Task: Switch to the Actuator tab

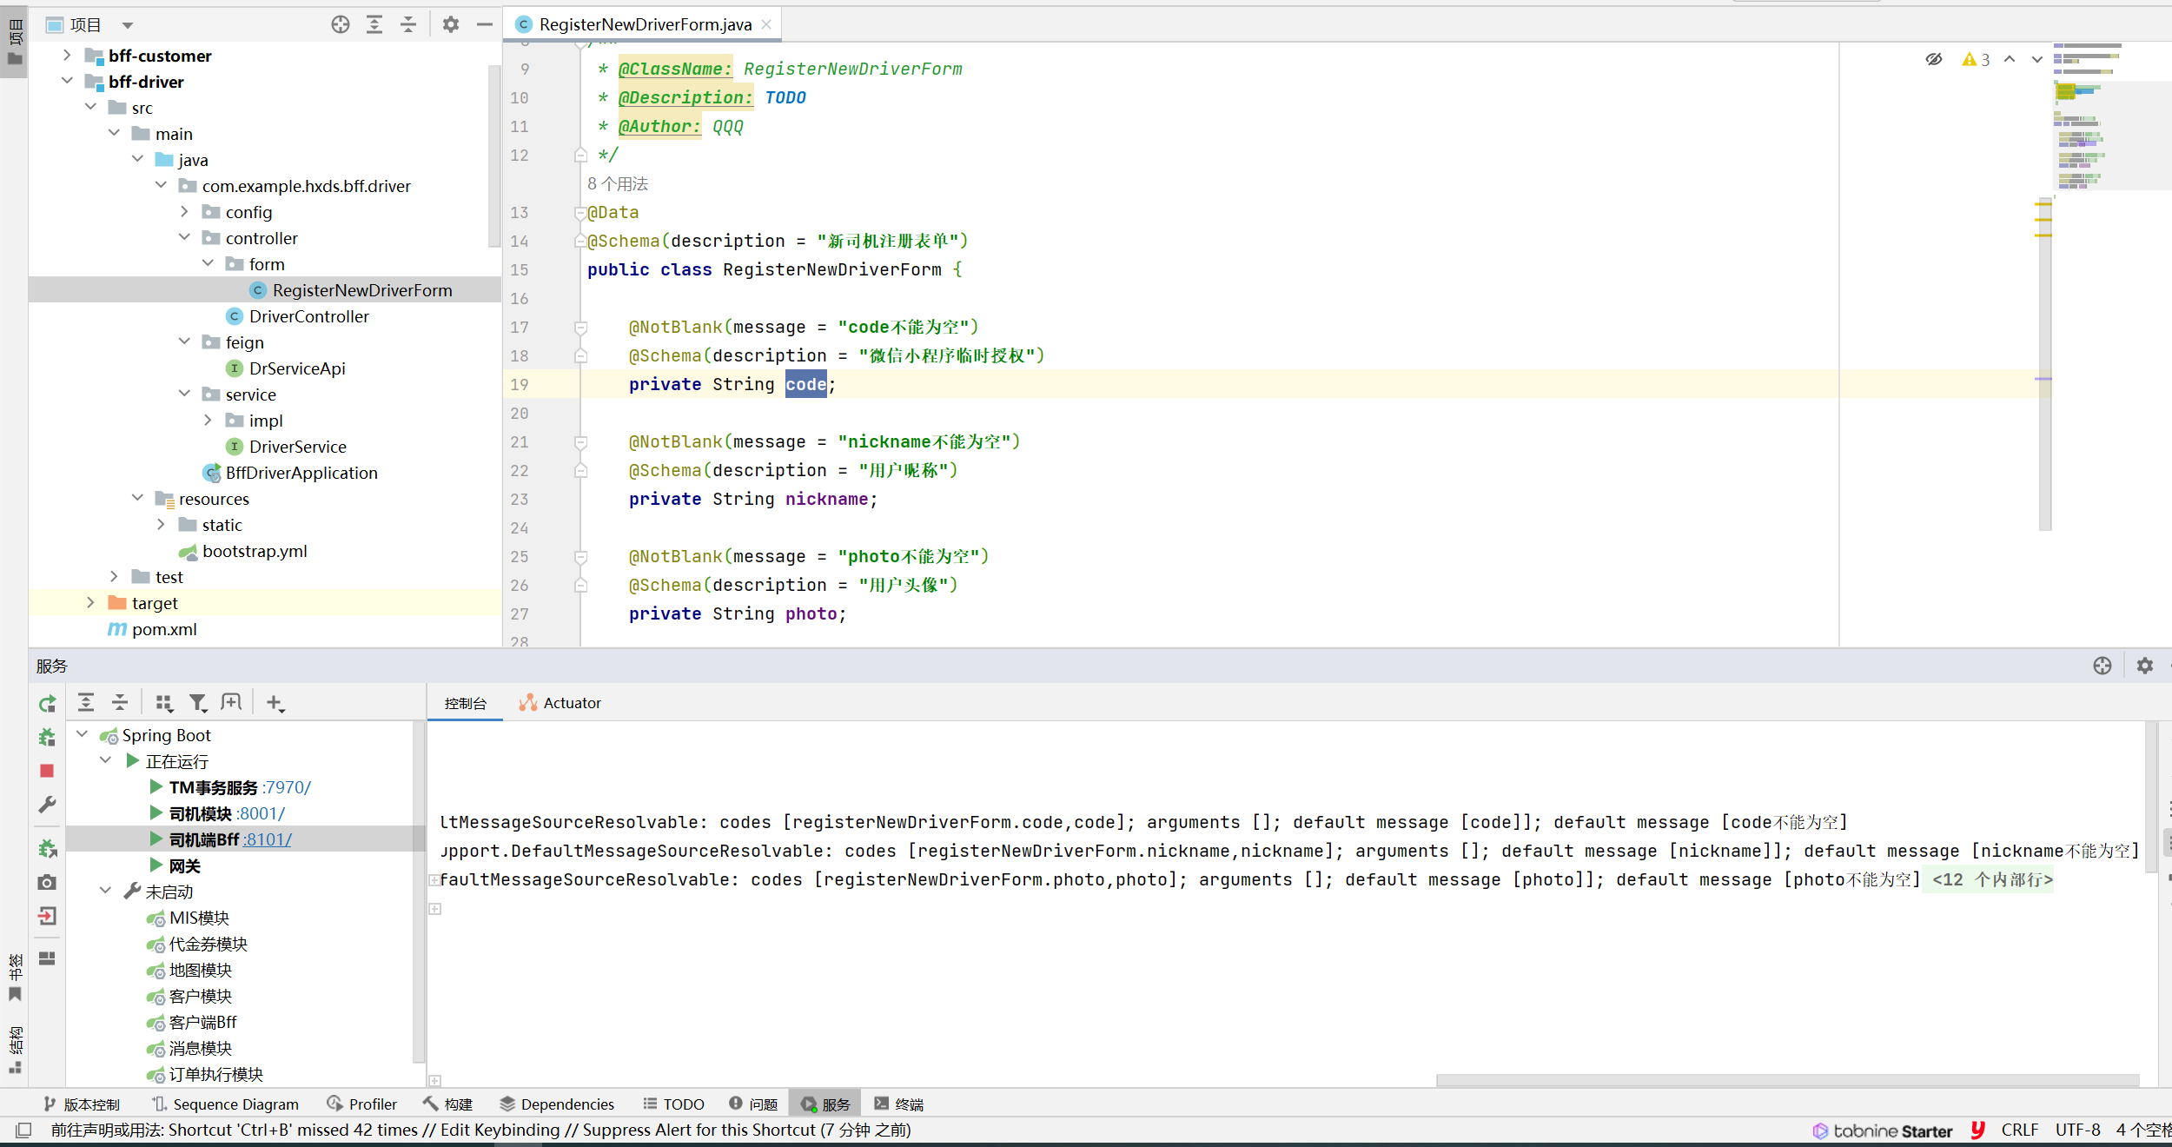Action: coord(560,703)
